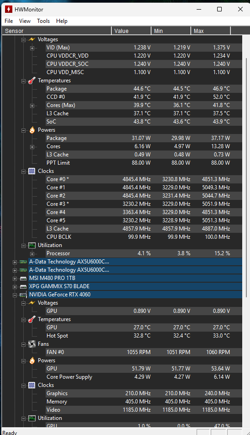Viewport: 250px width, 435px height.
Task: Click the vertical scrollbar thumb
Action: (x=246, y=177)
